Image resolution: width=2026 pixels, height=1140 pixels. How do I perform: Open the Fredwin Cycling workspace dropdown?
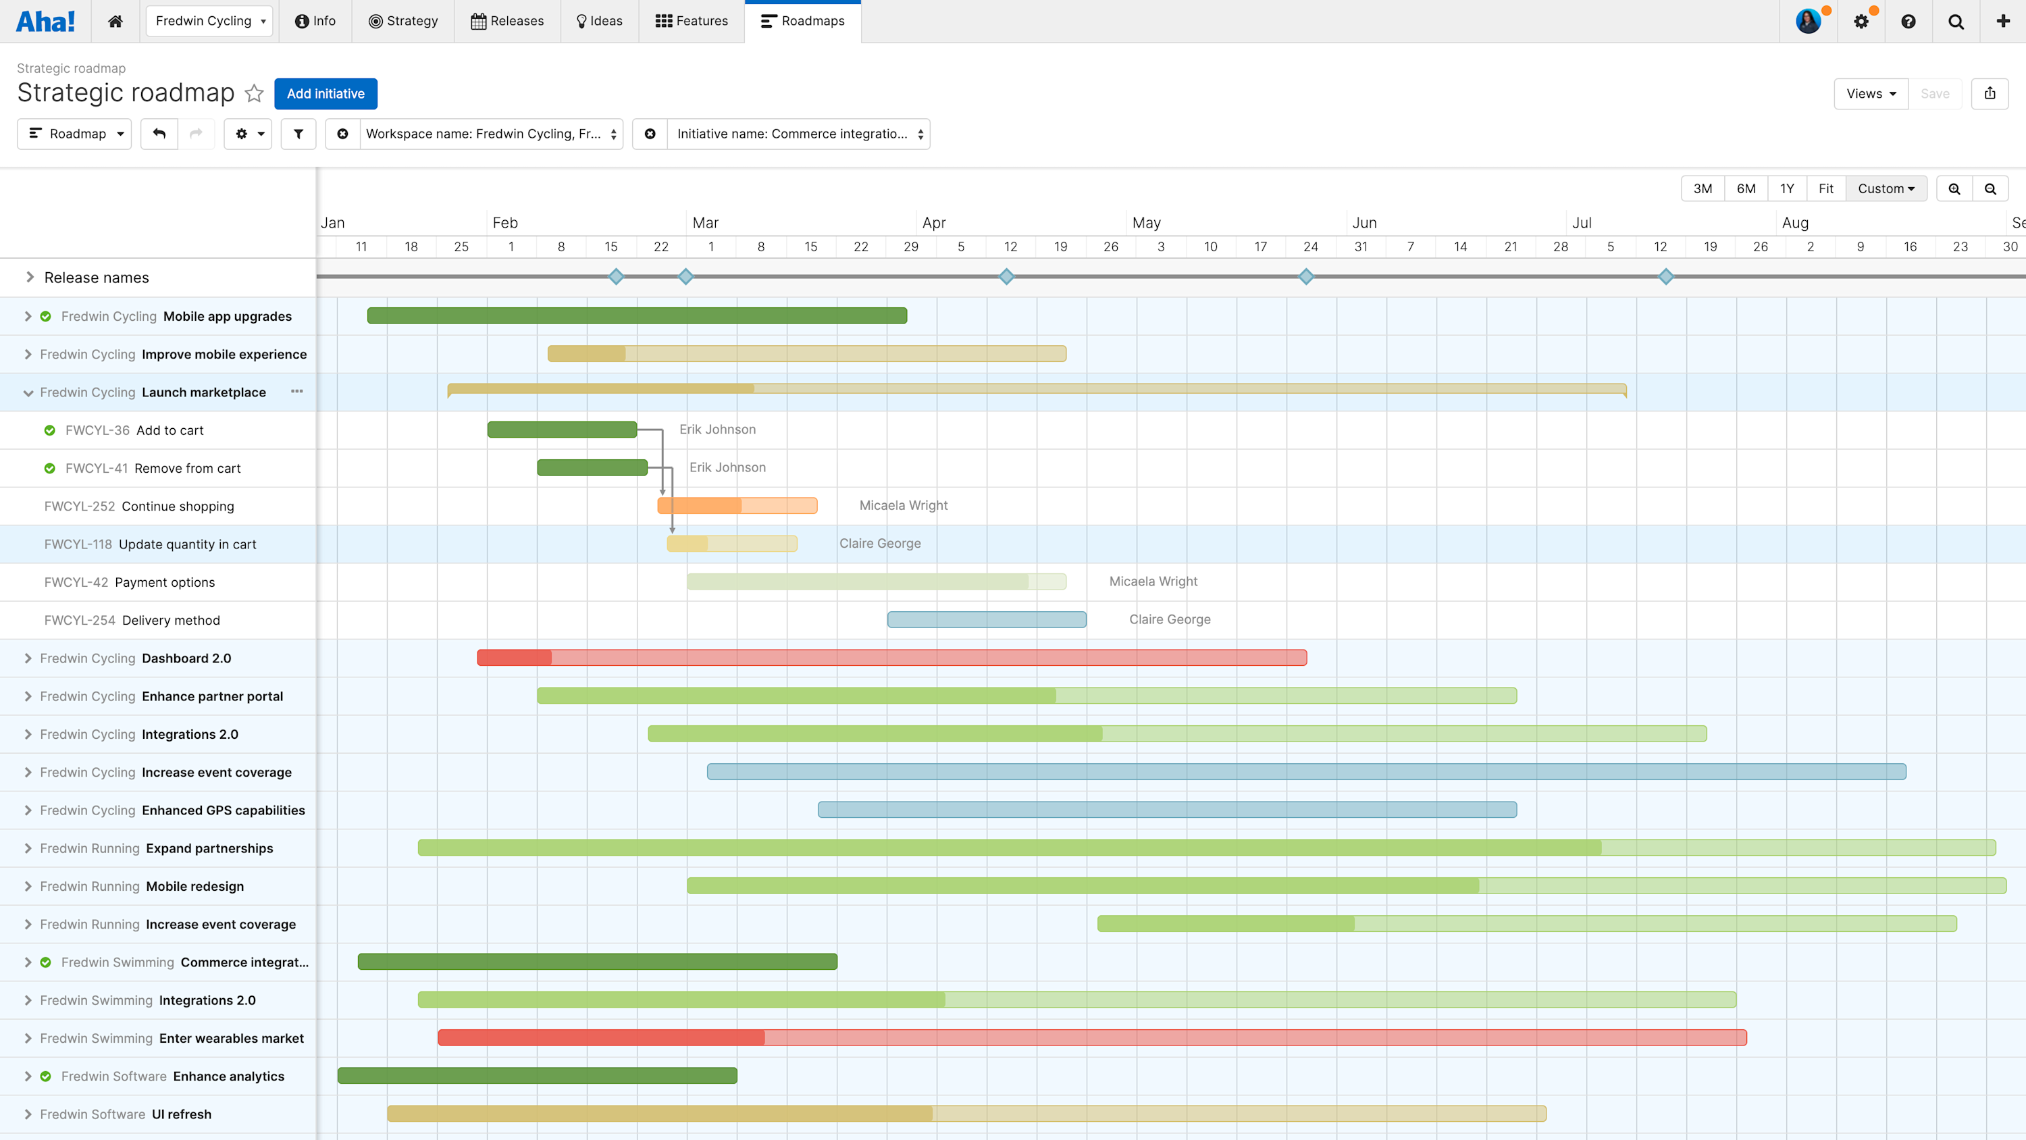pos(209,21)
